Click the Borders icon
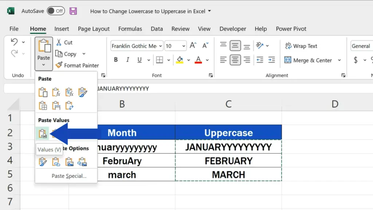Screen dimensions: 373x210 [160, 60]
